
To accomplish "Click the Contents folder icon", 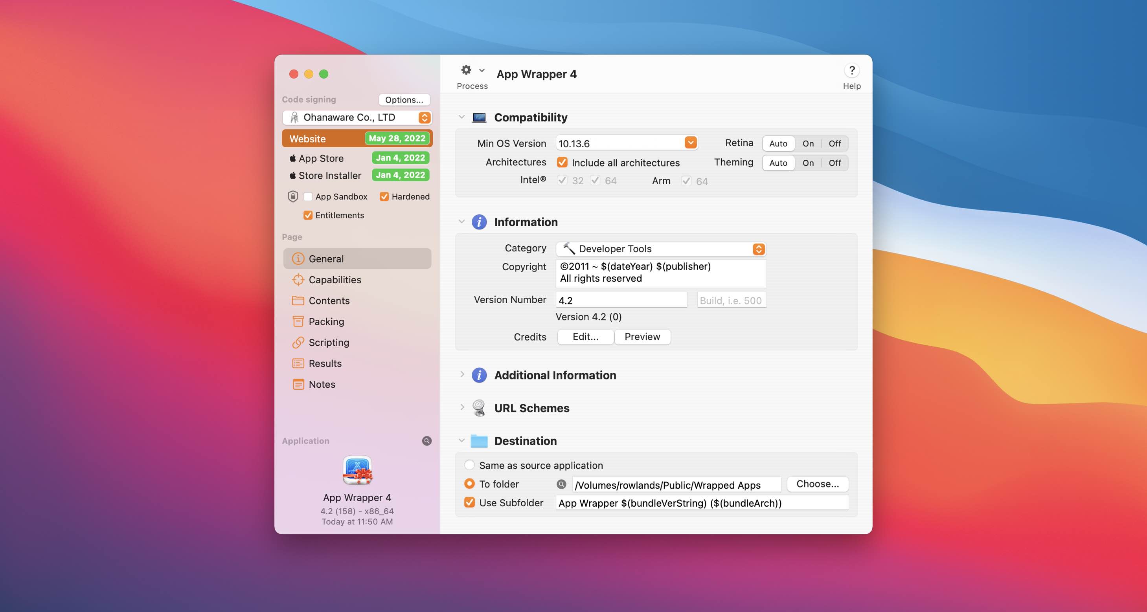I will coord(298,301).
